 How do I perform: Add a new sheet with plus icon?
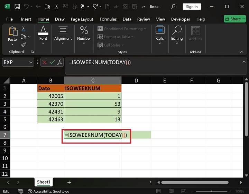click(69, 182)
